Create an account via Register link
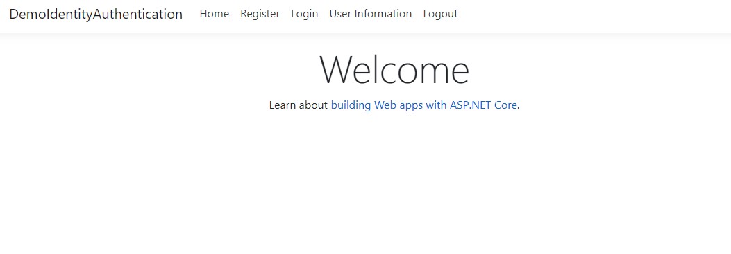The image size is (731, 254). pyautogui.click(x=260, y=14)
